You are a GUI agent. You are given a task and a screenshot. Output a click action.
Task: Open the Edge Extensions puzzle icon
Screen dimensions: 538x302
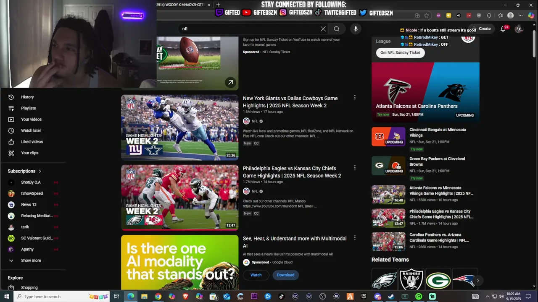[489, 16]
